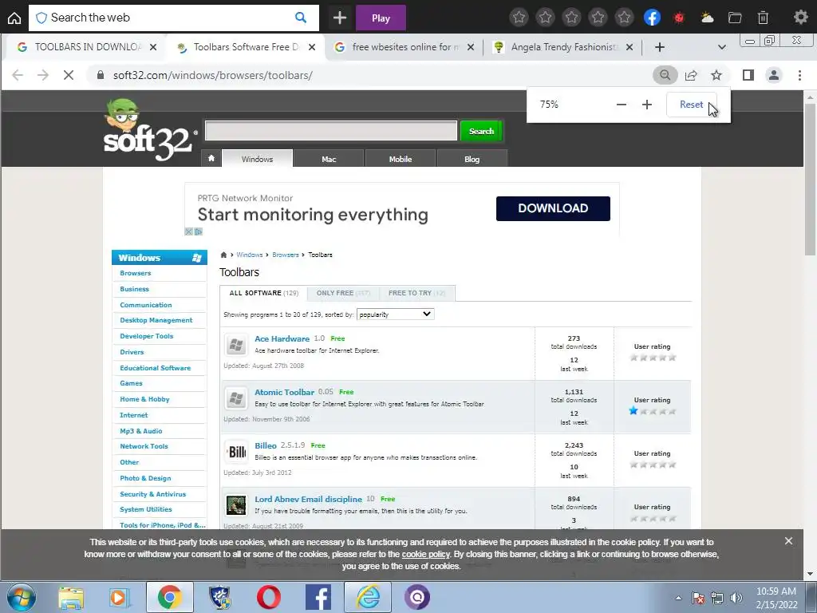Click the home icon in breadcrumb
The height and width of the screenshot is (613, 817).
pyautogui.click(x=223, y=255)
